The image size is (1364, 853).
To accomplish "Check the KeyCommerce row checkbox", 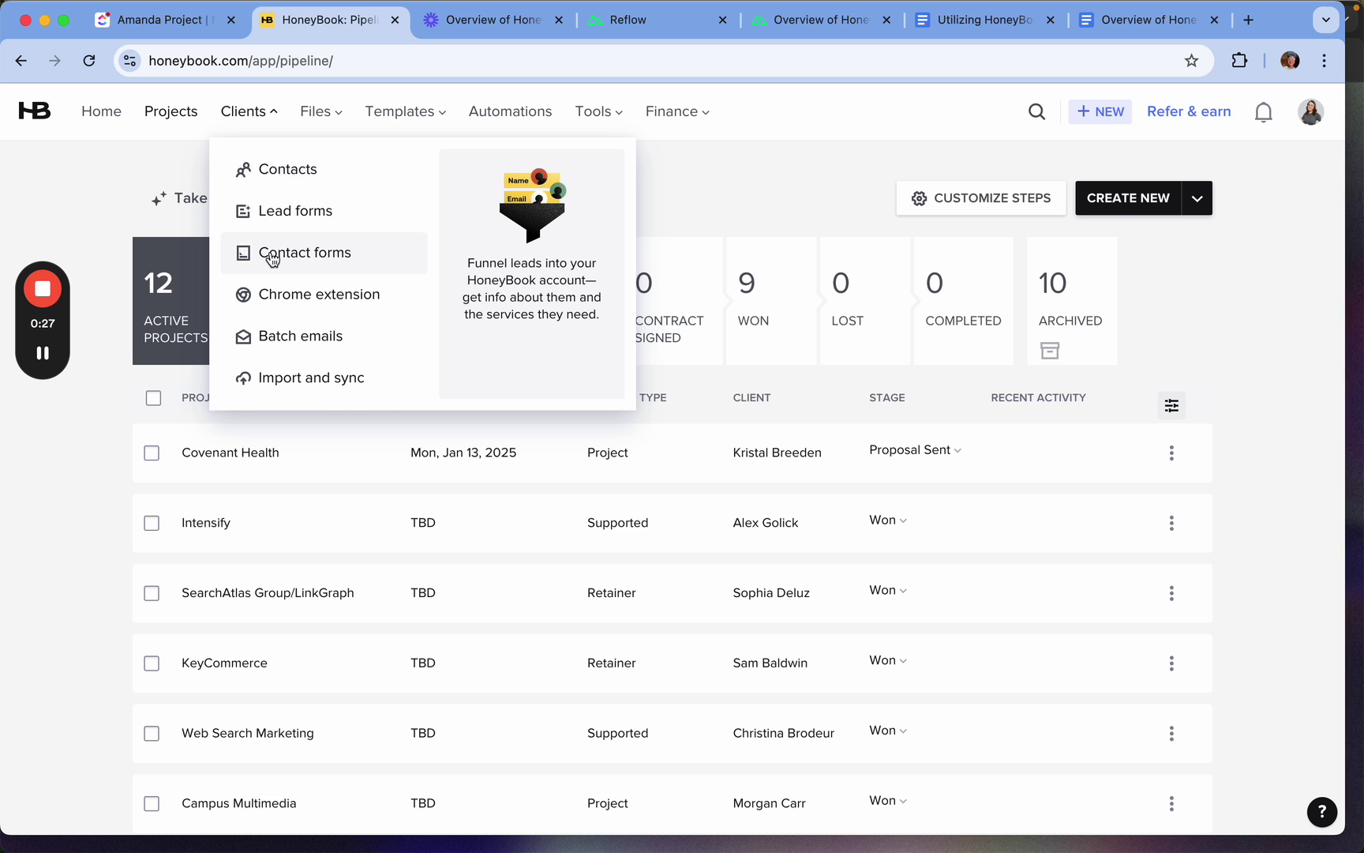I will point(152,663).
